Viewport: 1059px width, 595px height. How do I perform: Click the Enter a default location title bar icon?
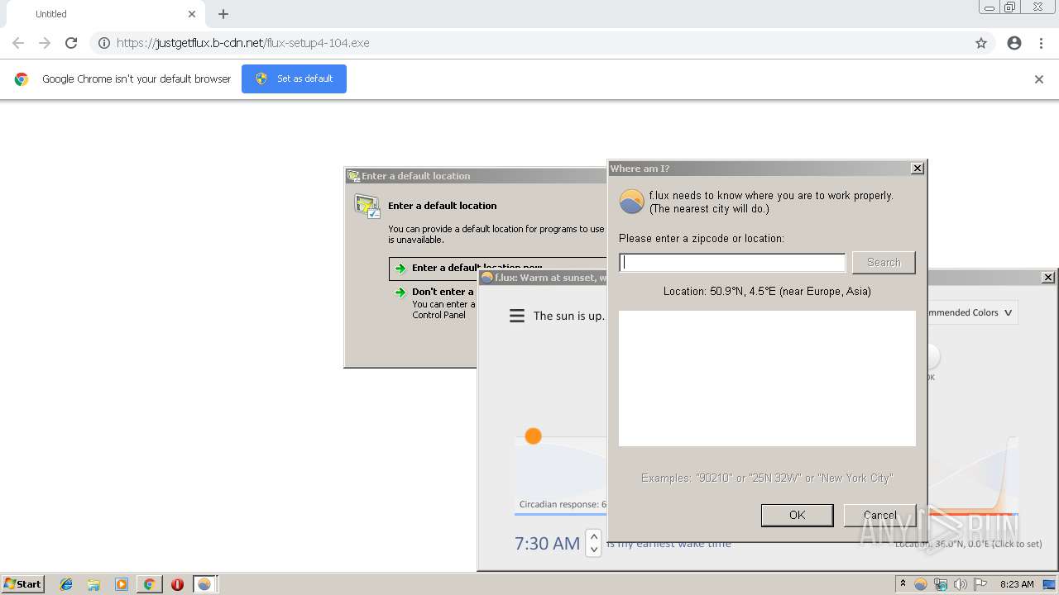(354, 176)
